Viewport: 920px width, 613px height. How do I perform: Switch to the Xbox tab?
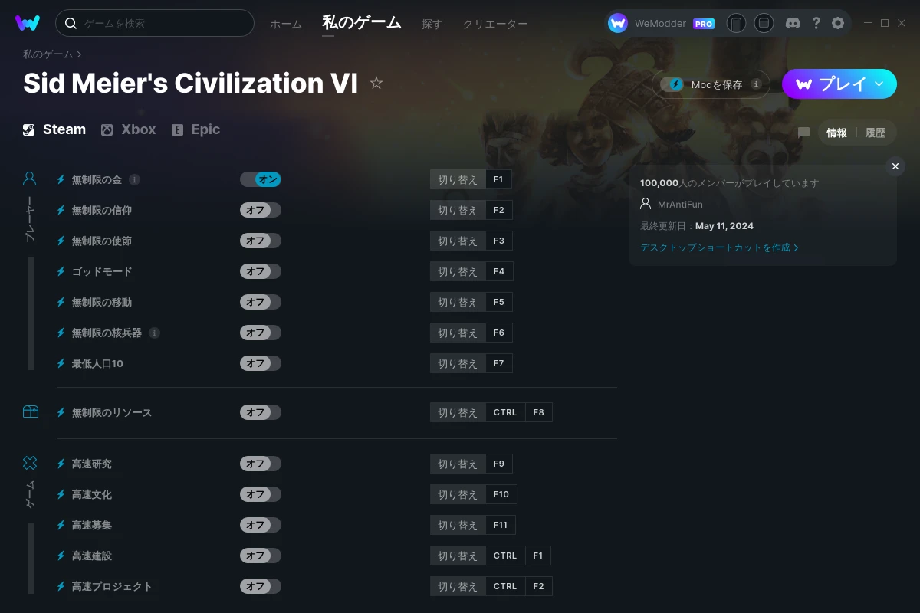coord(128,129)
